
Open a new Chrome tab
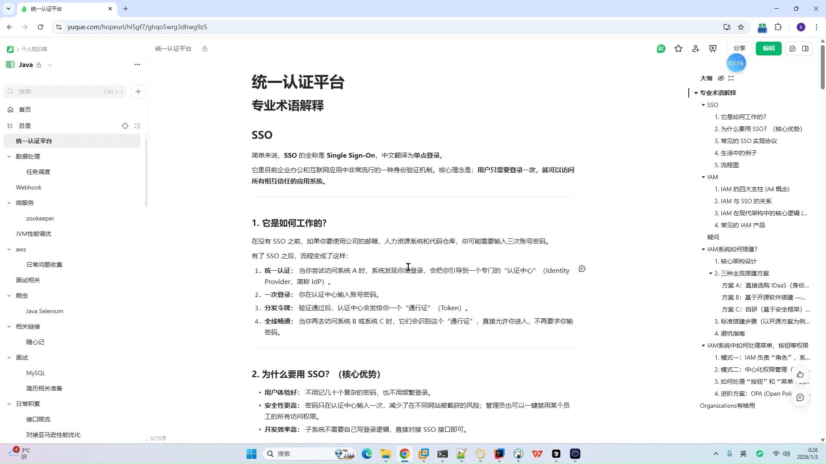[x=126, y=9]
